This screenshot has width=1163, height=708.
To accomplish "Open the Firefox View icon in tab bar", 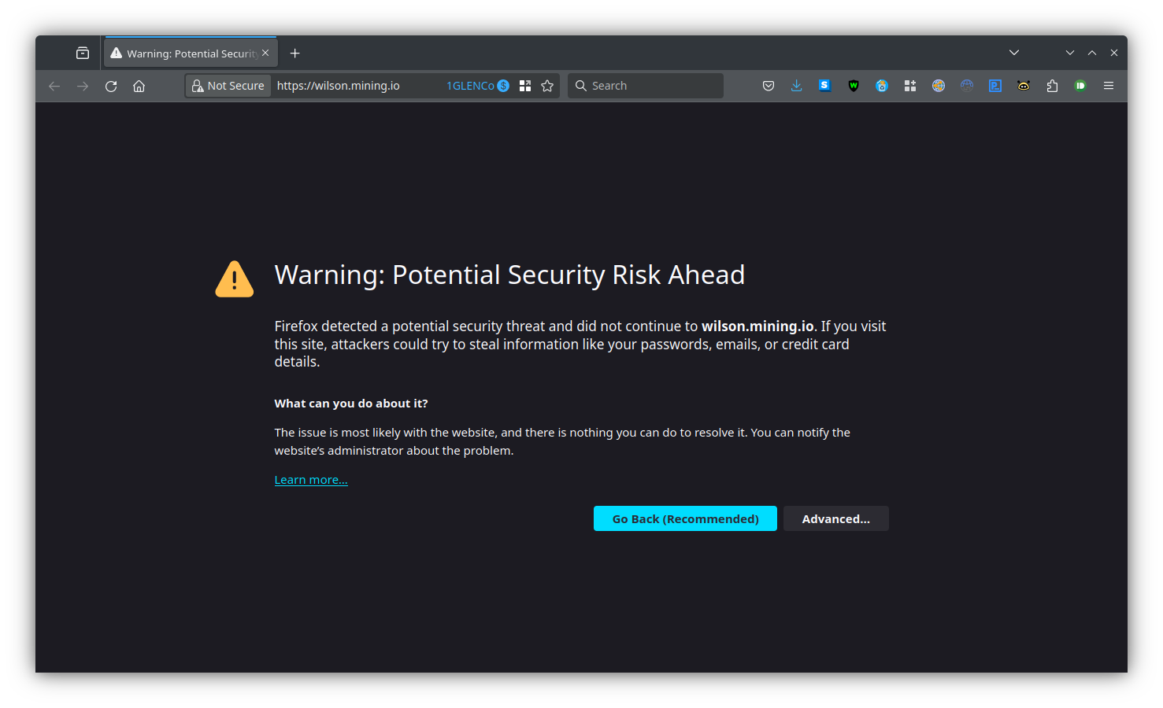I will [83, 53].
